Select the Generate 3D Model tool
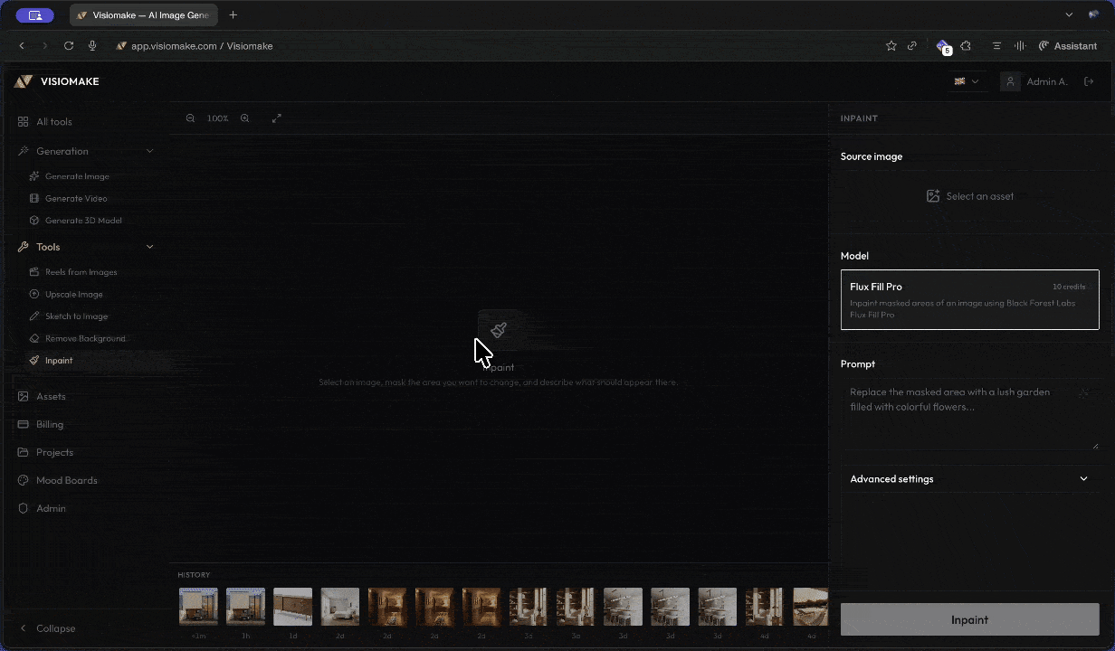The height and width of the screenshot is (651, 1115). (82, 220)
